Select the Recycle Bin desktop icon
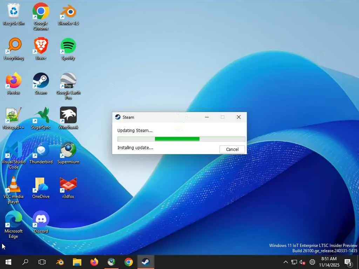This screenshot has height=269, width=359. tap(14, 14)
